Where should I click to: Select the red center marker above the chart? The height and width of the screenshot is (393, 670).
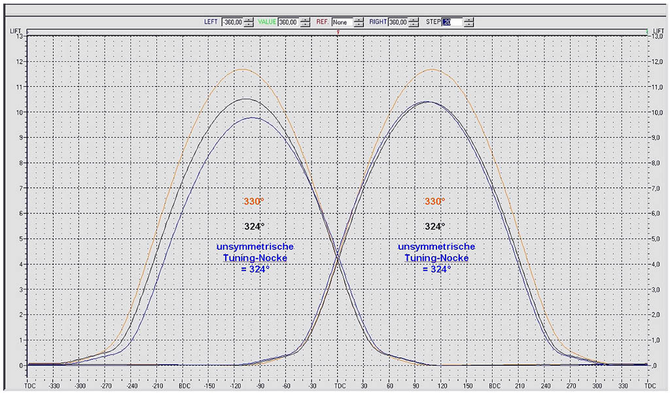click(x=338, y=32)
